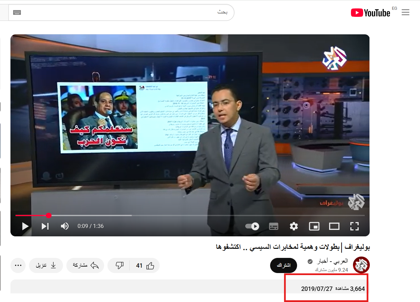Open the hamburger navigation menu
420x302 pixels.
[406, 12]
